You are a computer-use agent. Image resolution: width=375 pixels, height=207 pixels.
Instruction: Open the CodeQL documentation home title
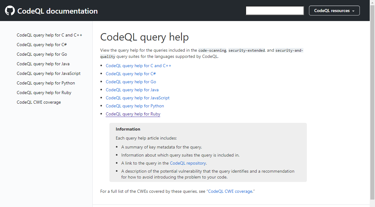pyautogui.click(x=57, y=11)
